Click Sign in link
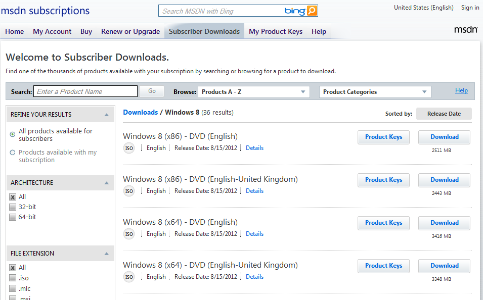 pyautogui.click(x=470, y=8)
